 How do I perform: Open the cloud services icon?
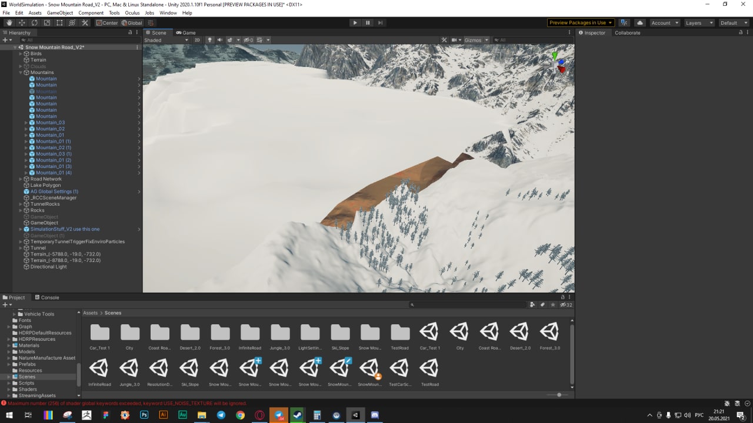point(640,23)
